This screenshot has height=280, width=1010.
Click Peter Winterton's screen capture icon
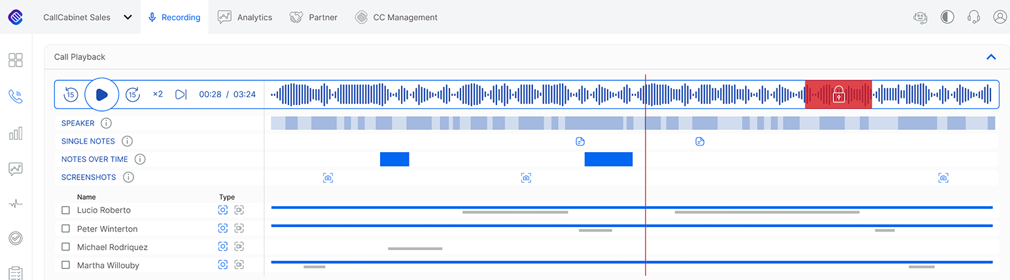click(223, 228)
